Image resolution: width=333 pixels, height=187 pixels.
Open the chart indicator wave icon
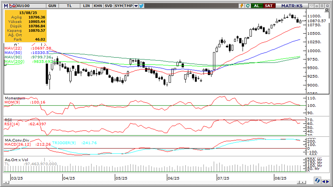[x=12, y=6]
